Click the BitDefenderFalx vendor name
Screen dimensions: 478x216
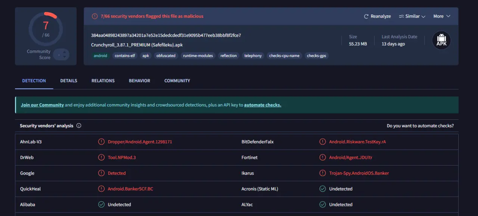tap(258, 142)
